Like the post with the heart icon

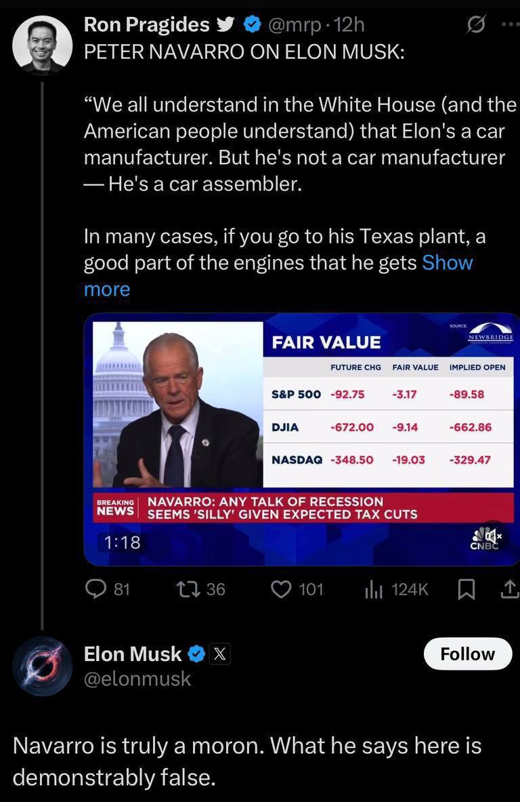280,589
